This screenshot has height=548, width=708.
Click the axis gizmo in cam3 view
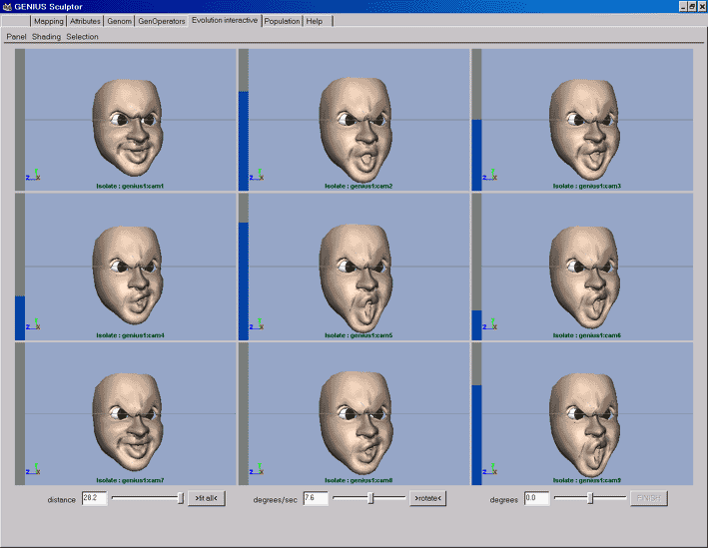pyautogui.click(x=490, y=175)
